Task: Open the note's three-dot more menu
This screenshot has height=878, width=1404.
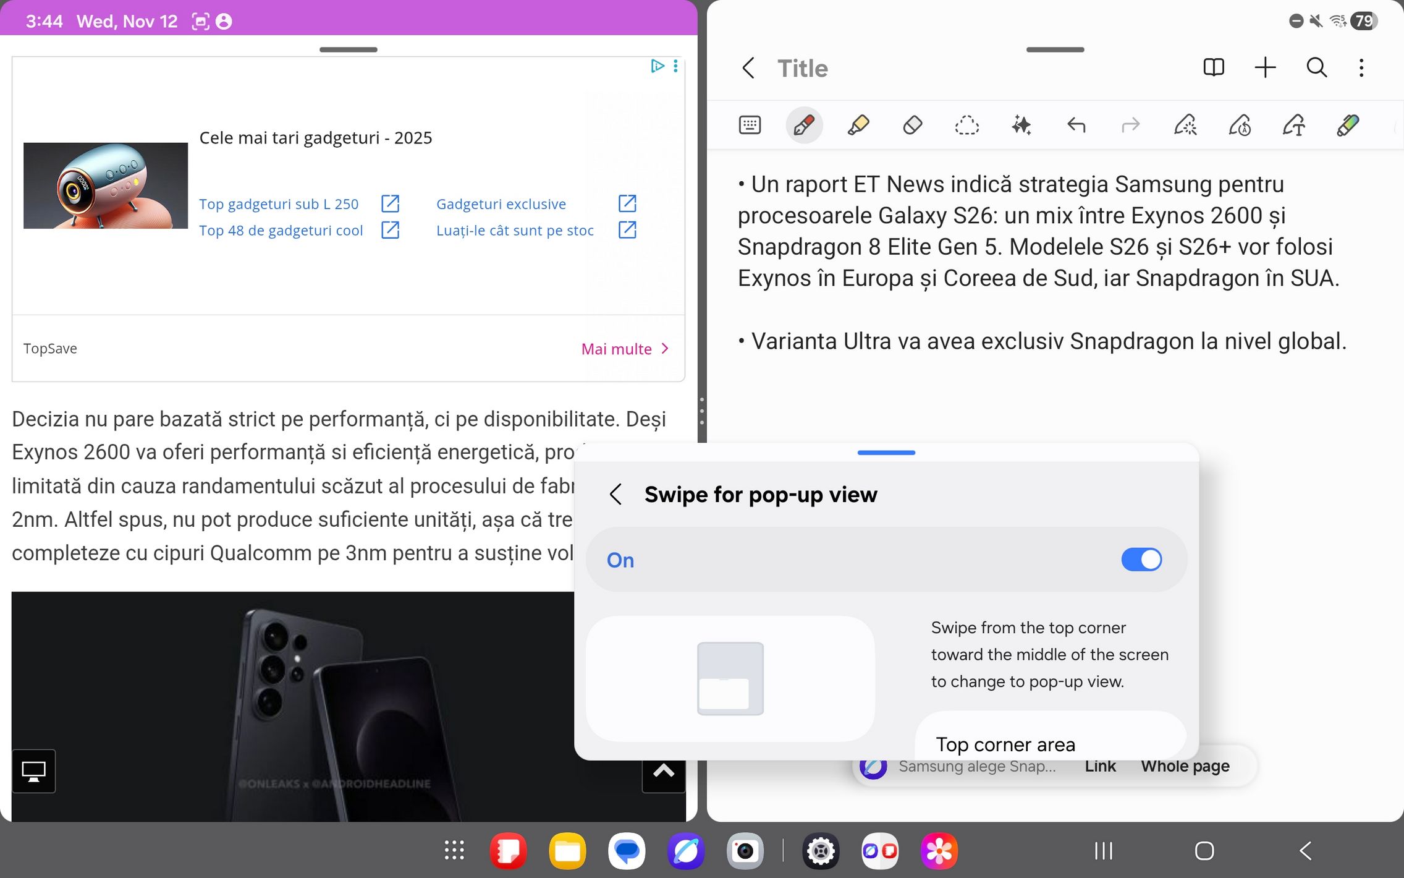Action: coord(1361,67)
